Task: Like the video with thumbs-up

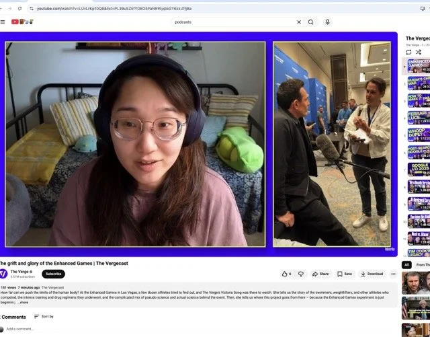Action: (x=287, y=274)
